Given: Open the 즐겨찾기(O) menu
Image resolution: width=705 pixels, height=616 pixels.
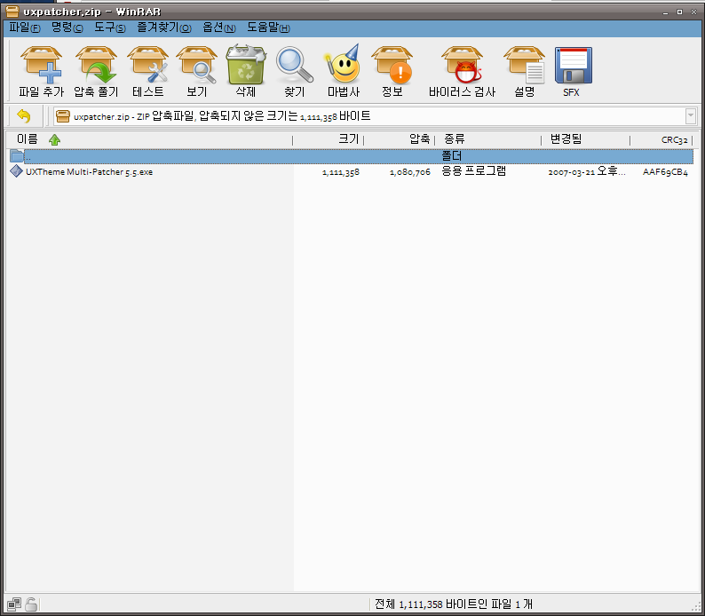Looking at the screenshot, I should 164,28.
